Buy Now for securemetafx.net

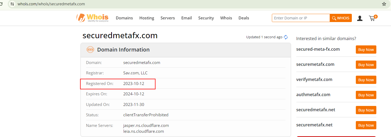366,125
